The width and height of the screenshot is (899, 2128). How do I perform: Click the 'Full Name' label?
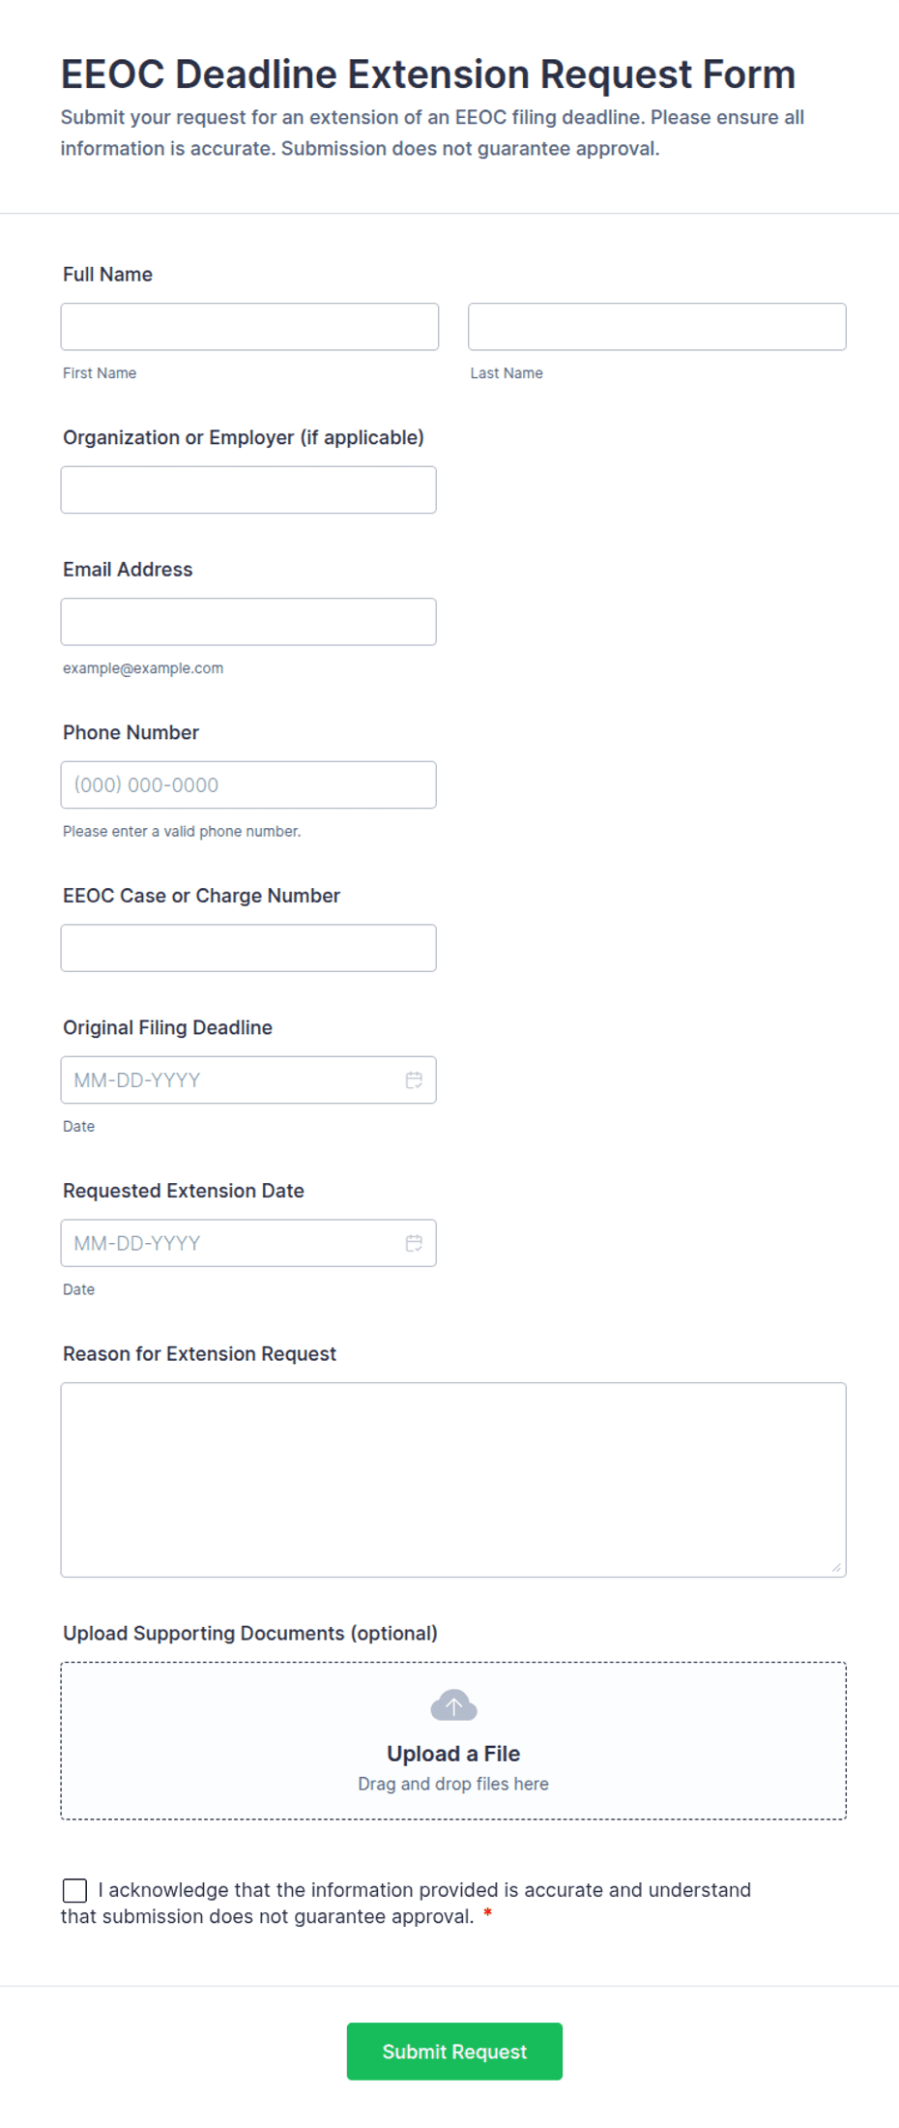(107, 275)
